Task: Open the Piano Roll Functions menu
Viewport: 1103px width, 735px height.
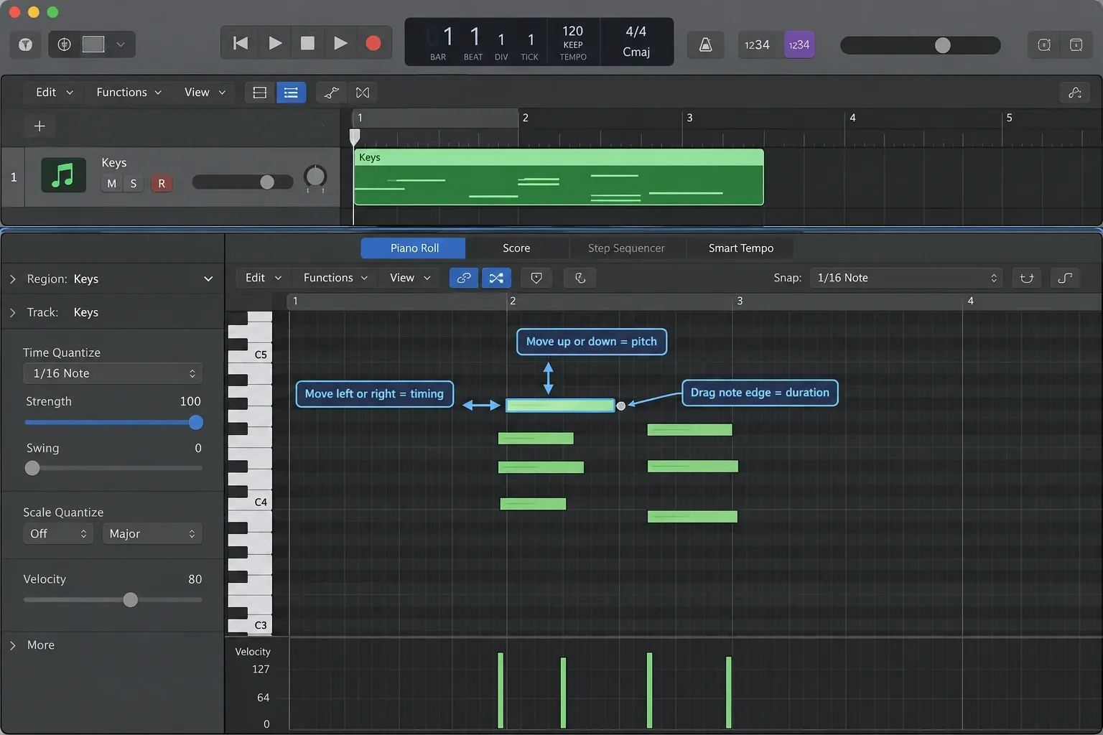Action: pyautogui.click(x=335, y=278)
